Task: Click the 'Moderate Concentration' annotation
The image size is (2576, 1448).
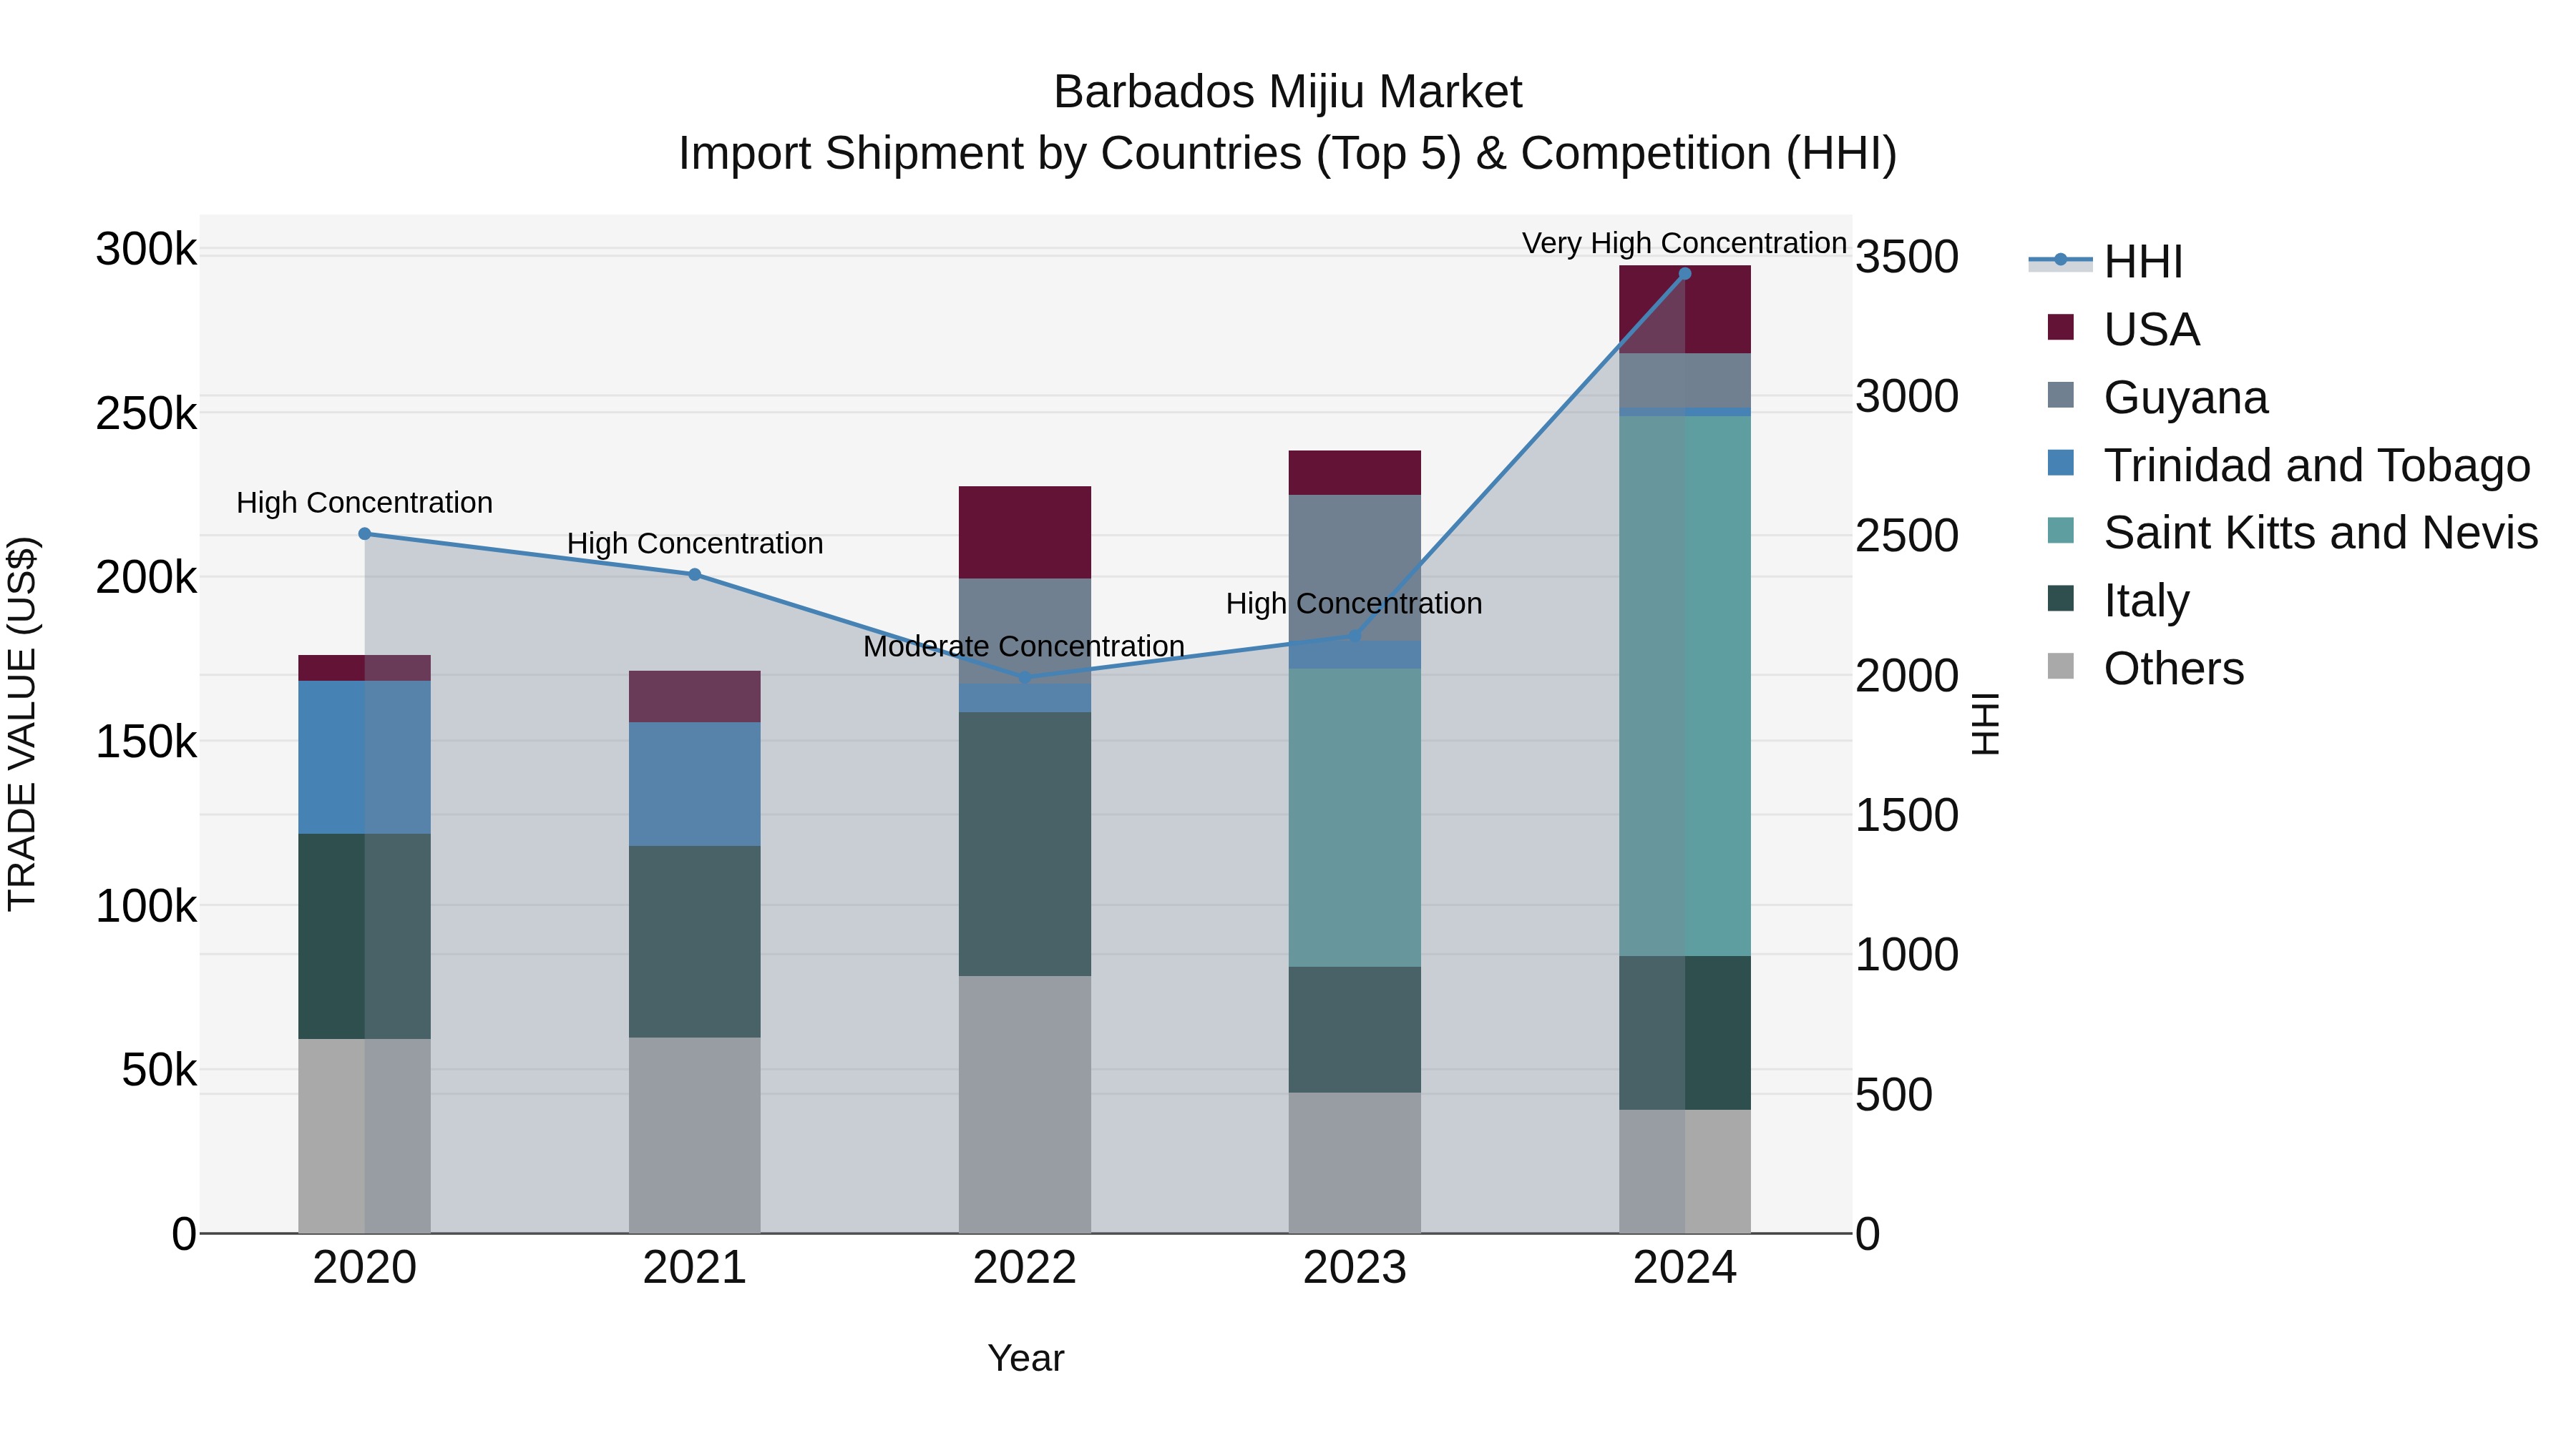Action: [1024, 646]
